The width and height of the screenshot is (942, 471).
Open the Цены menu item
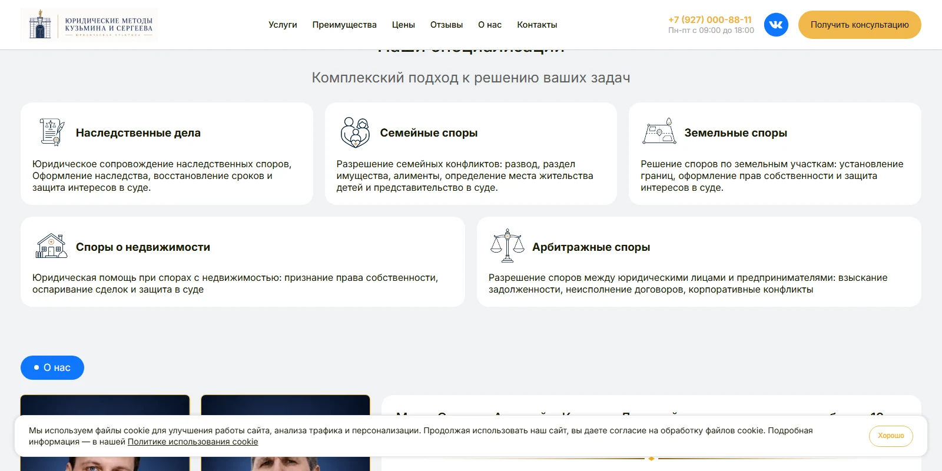403,25
